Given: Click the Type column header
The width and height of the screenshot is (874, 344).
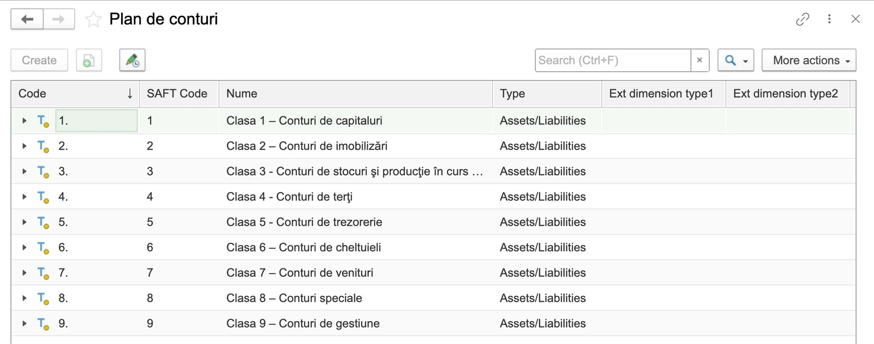Looking at the screenshot, I should coord(547,94).
